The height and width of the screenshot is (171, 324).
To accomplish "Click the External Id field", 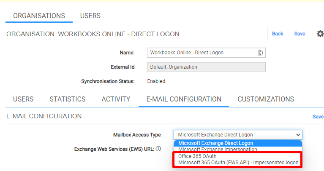I will pyautogui.click(x=206, y=67).
